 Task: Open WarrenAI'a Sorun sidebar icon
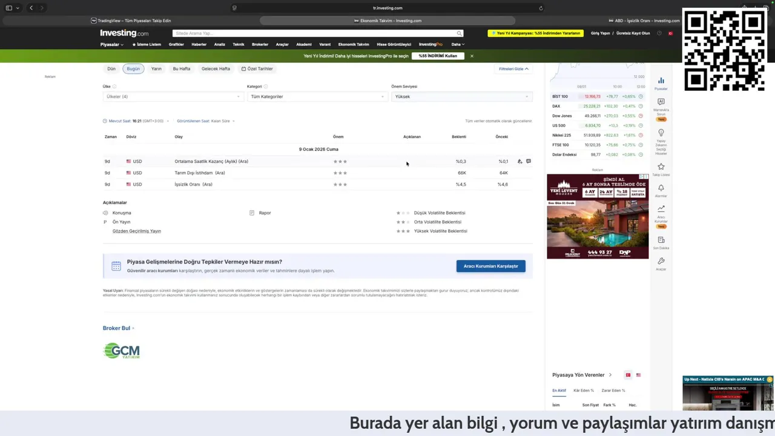point(661,102)
